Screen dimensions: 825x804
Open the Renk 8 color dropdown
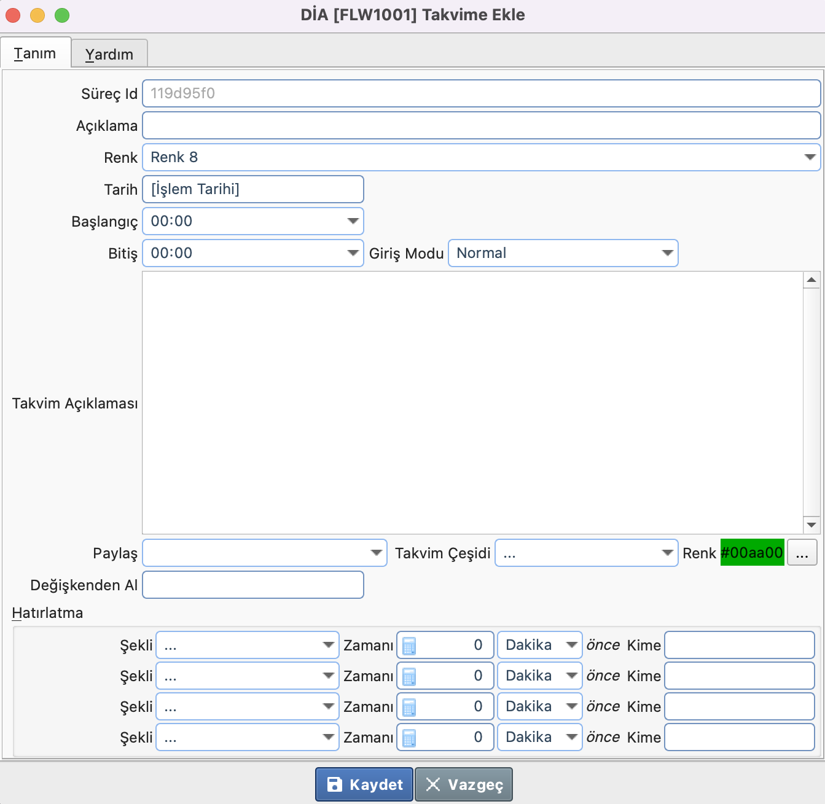pyautogui.click(x=810, y=157)
